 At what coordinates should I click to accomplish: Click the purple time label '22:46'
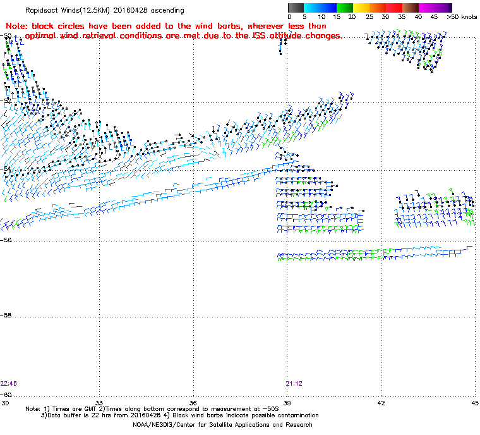coord(9,384)
